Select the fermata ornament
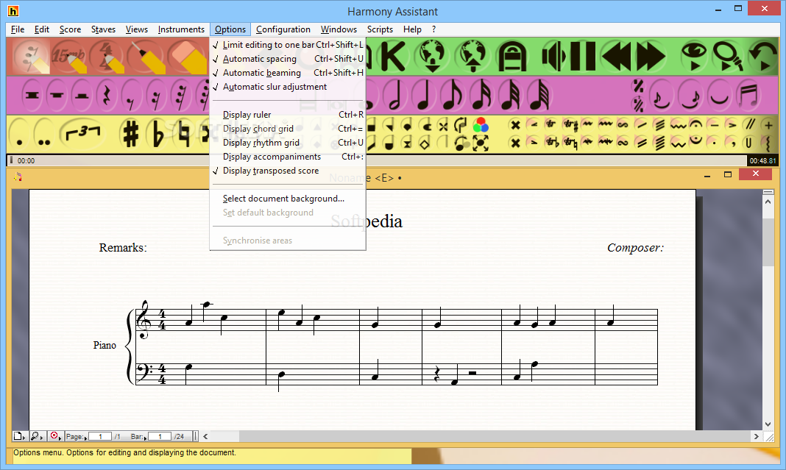The image size is (786, 470). 695,125
